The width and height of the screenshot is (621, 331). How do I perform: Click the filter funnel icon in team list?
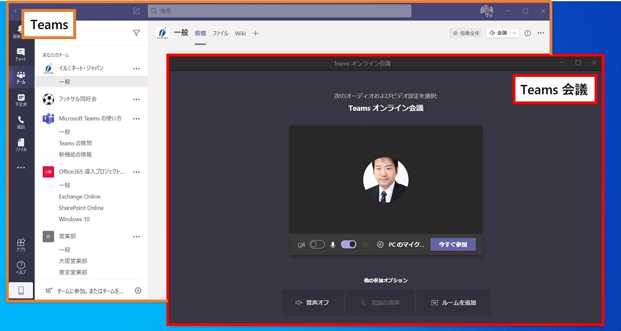[x=137, y=33]
